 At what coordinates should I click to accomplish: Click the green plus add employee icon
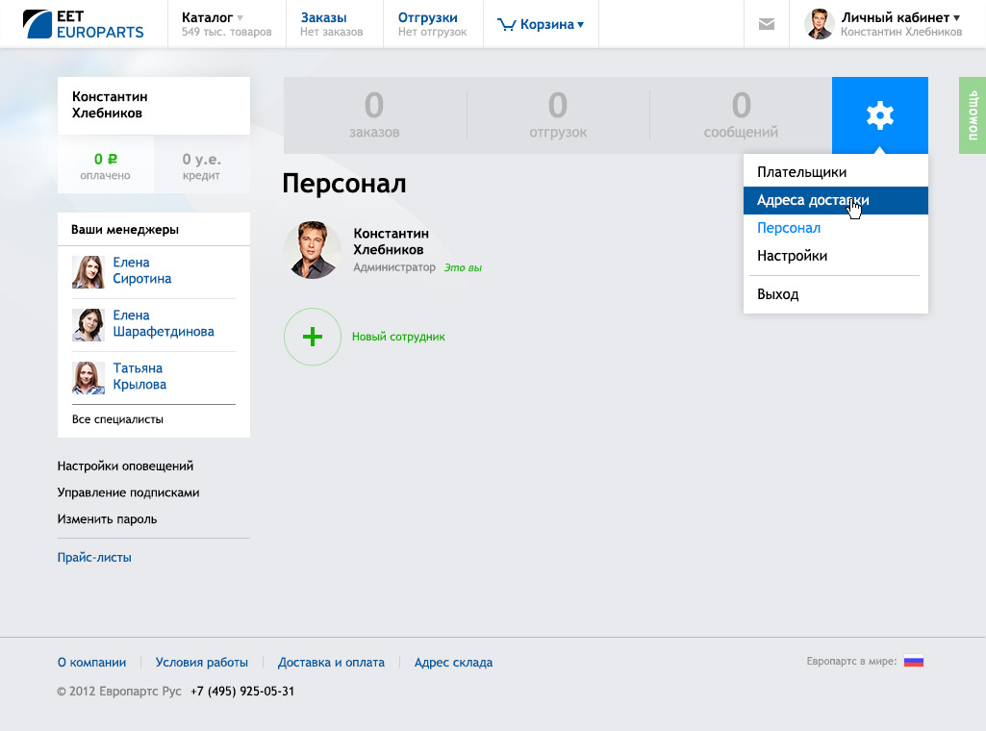(313, 337)
